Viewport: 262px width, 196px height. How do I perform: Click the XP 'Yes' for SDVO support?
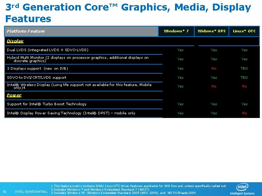pos(214,78)
